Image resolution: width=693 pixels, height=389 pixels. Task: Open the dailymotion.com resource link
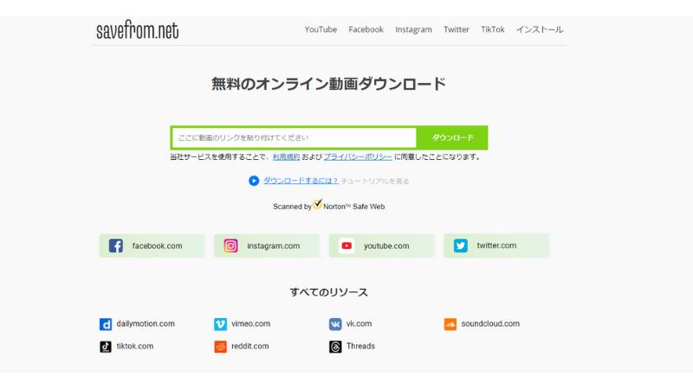[146, 323]
